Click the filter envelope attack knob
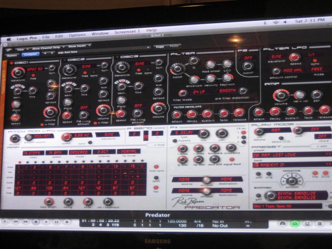 coord(176,115)
